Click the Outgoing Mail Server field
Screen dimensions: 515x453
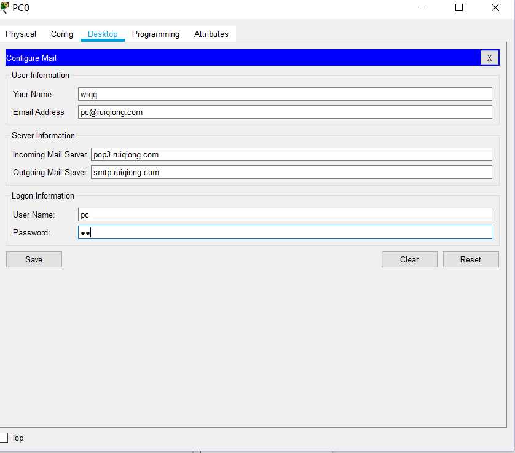291,172
